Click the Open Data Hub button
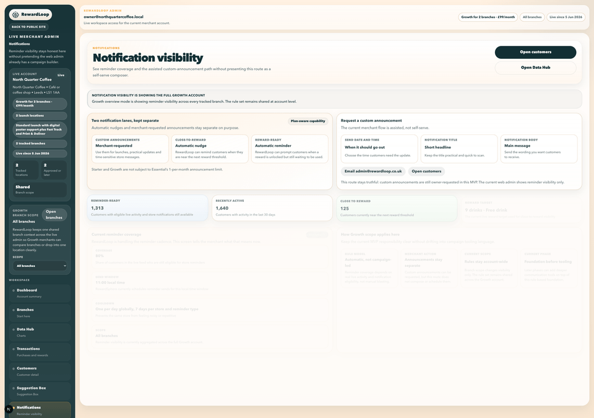The height and width of the screenshot is (418, 594). 535,67
